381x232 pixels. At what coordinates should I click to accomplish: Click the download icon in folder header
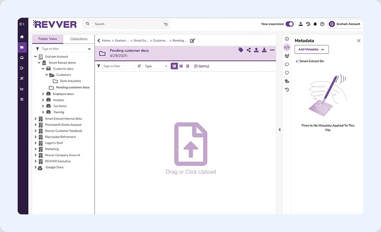click(x=264, y=50)
